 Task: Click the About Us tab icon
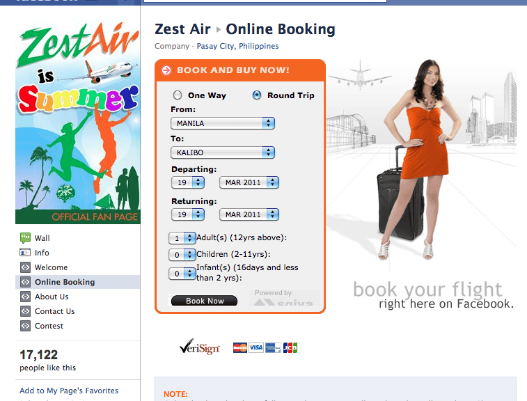pyautogui.click(x=25, y=297)
